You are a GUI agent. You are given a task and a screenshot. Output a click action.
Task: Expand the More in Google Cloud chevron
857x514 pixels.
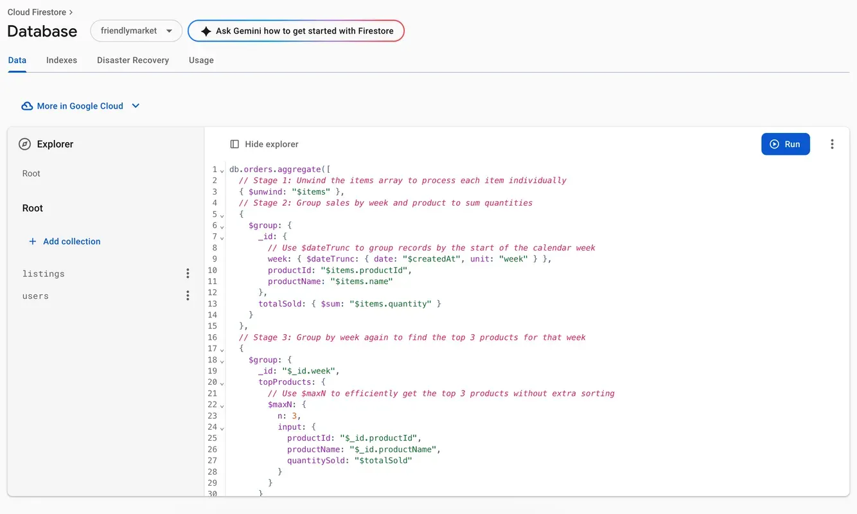(136, 106)
